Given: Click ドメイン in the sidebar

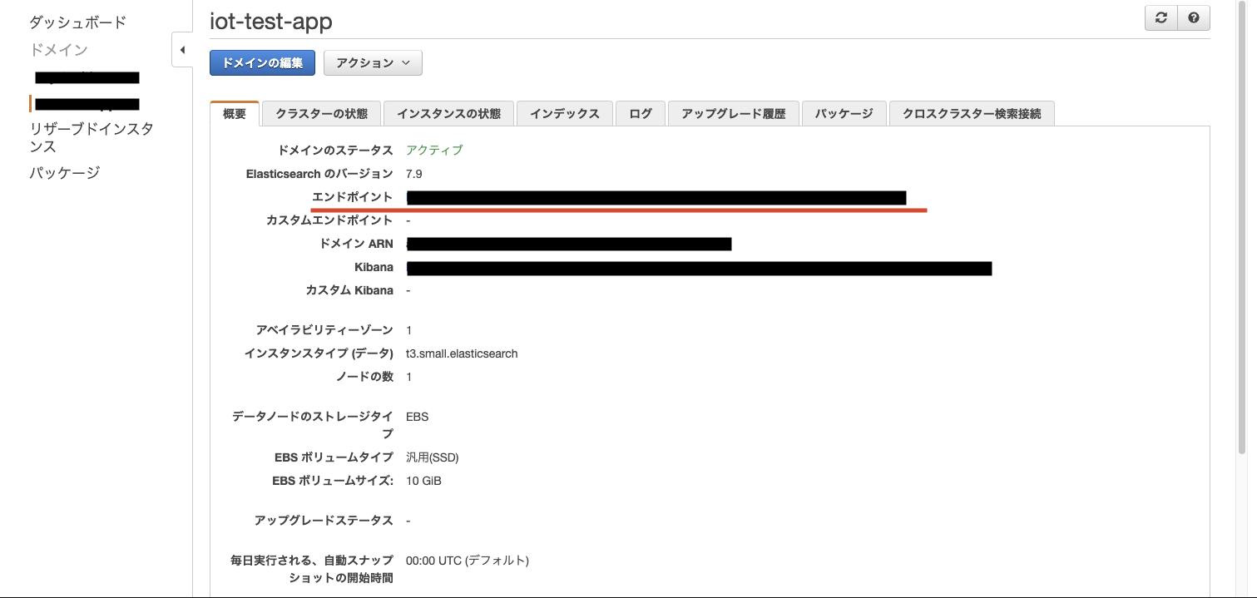Looking at the screenshot, I should pos(58,50).
